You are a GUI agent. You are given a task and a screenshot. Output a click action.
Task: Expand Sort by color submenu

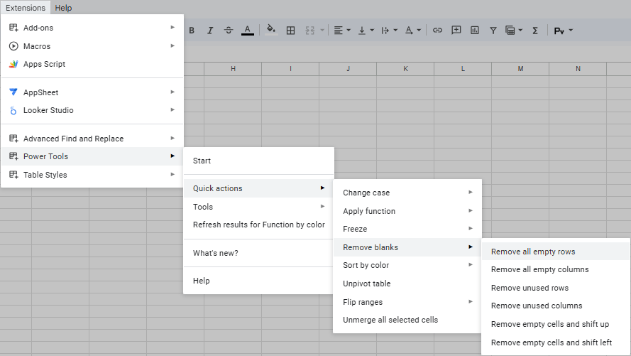407,265
